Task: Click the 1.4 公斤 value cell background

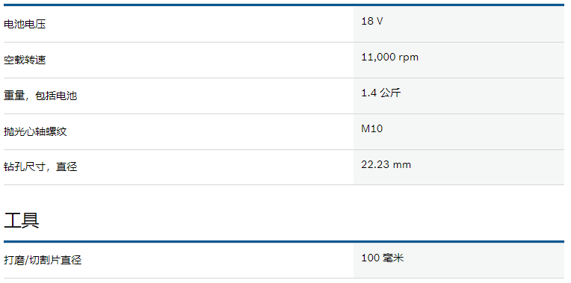Action: (459, 96)
